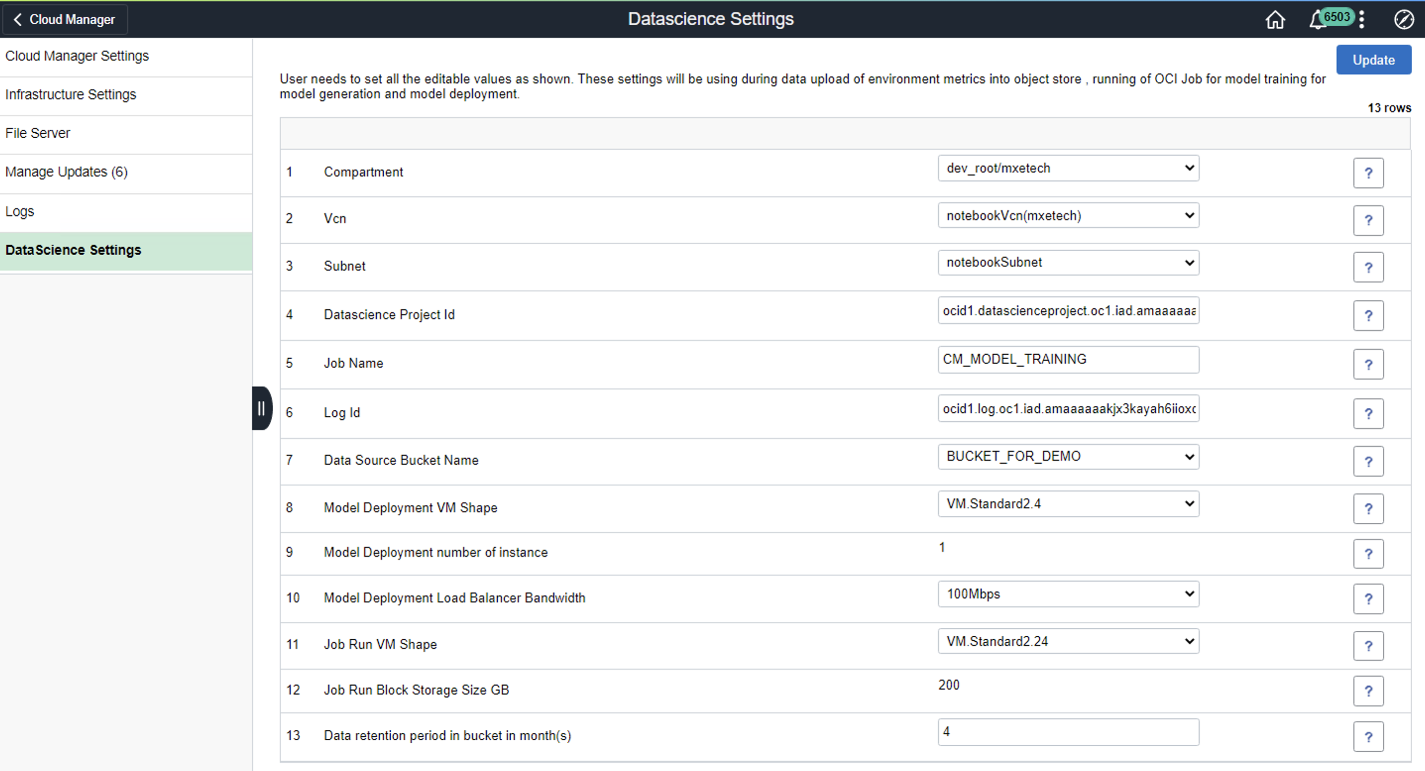The image size is (1425, 771).
Task: Open the three-dot actions menu
Action: (1362, 20)
